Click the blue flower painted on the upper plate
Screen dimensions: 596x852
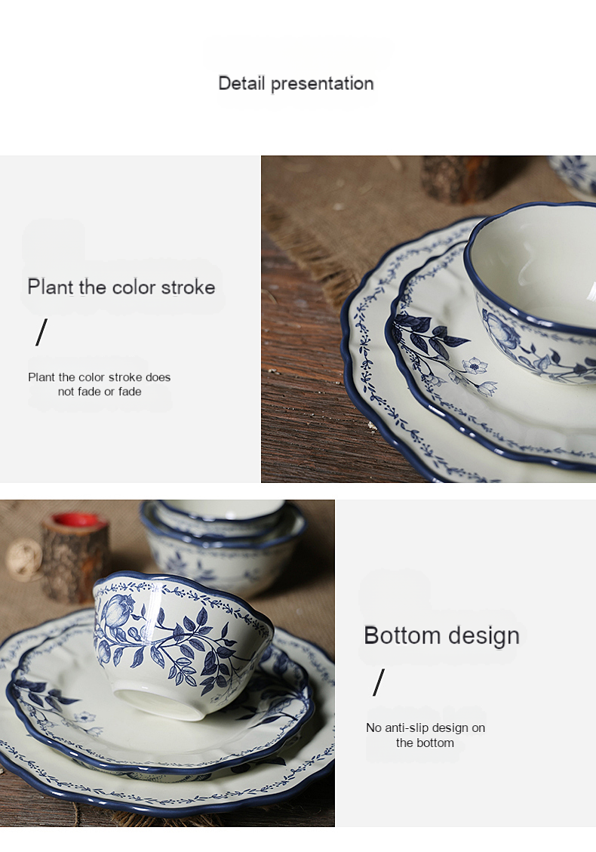tap(475, 366)
